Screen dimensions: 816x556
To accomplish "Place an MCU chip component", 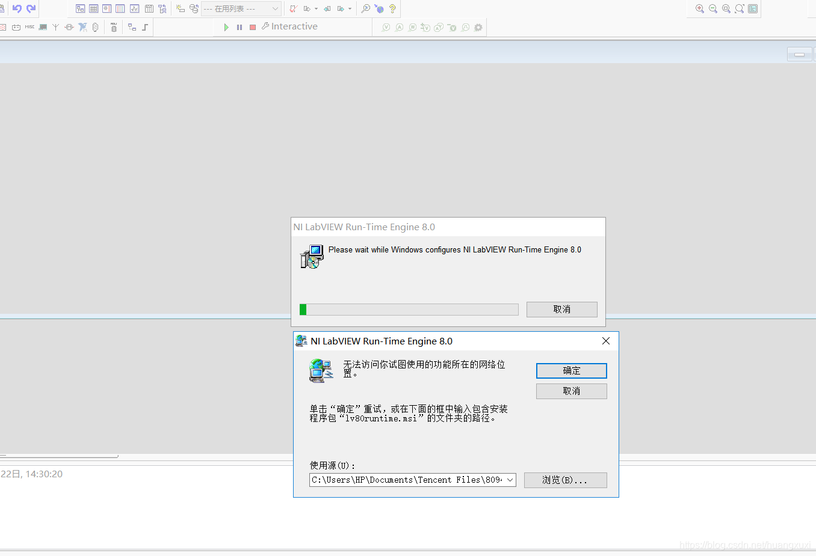I will point(113,27).
